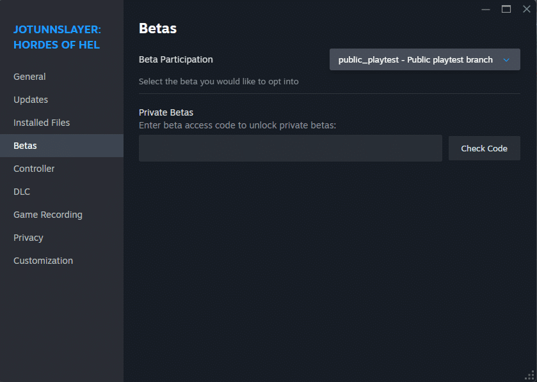Minimize the properties window
The height and width of the screenshot is (382, 537).
(486, 9)
